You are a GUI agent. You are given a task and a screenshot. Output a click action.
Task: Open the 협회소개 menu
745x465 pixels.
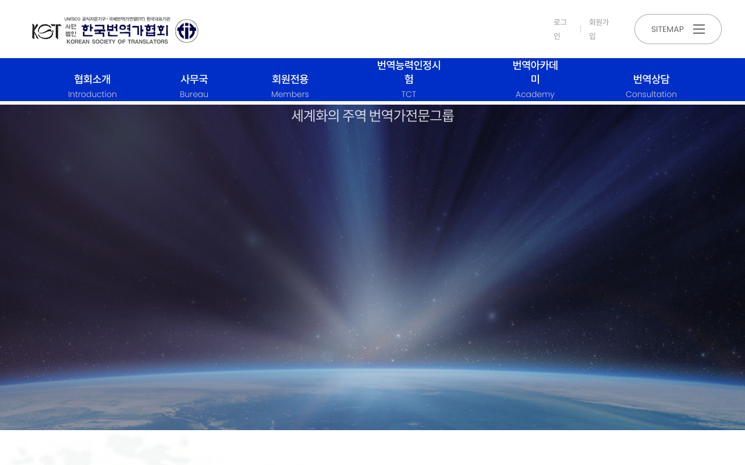[93, 79]
